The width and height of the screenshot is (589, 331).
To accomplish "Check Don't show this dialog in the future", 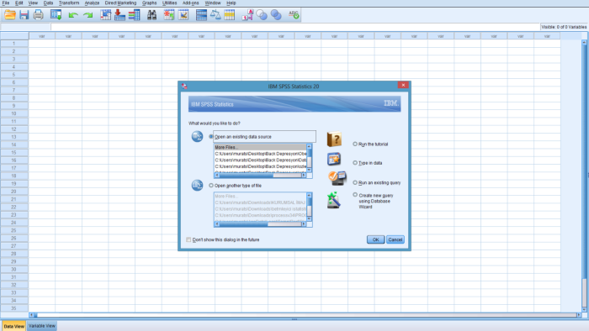I will [x=188, y=239].
